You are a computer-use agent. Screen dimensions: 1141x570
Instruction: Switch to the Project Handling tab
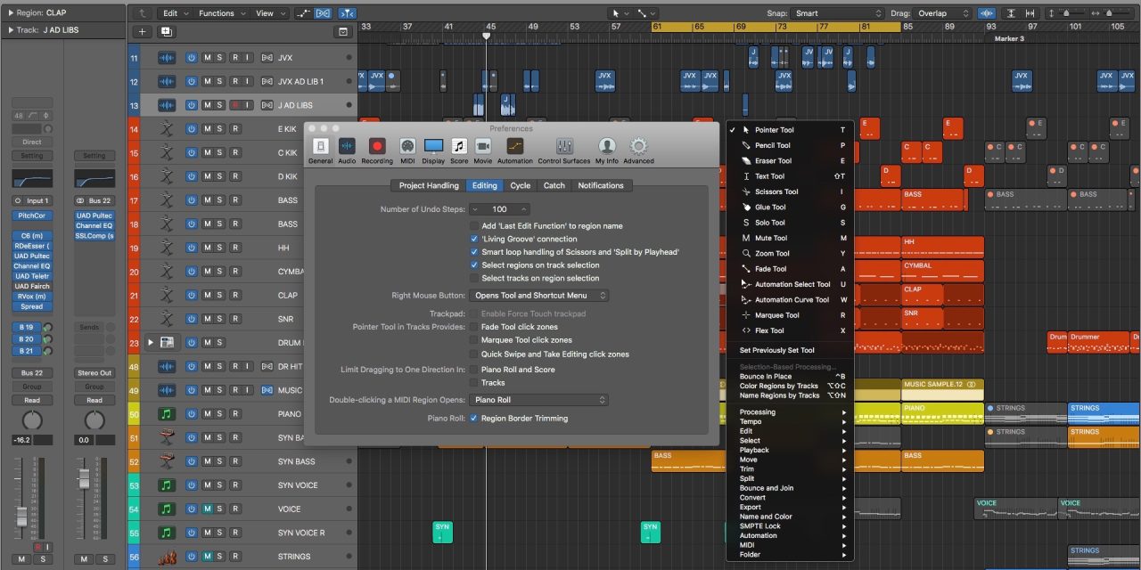pyautogui.click(x=428, y=185)
